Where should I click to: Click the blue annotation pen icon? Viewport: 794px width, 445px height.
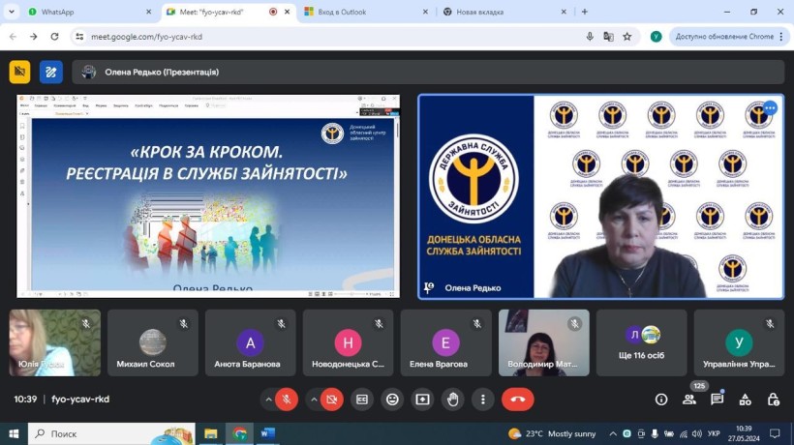[50, 72]
